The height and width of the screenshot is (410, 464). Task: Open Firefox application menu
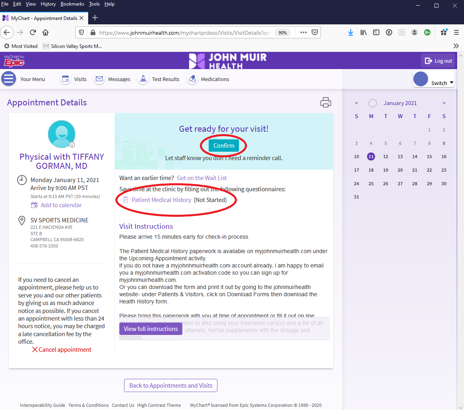pos(456,32)
